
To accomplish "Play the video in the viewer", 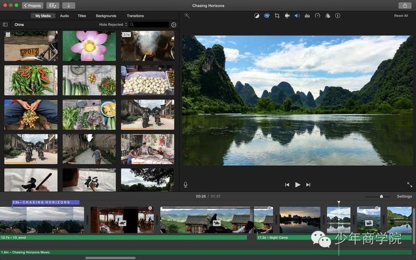I will coord(298,184).
